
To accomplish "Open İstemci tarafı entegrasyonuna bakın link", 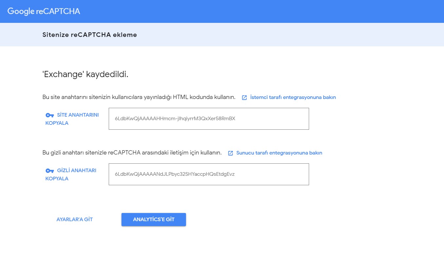I will [293, 97].
